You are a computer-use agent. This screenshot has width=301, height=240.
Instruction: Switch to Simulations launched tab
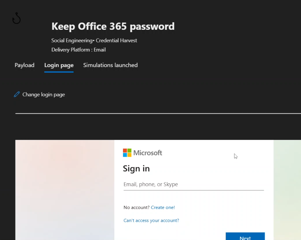coord(110,65)
